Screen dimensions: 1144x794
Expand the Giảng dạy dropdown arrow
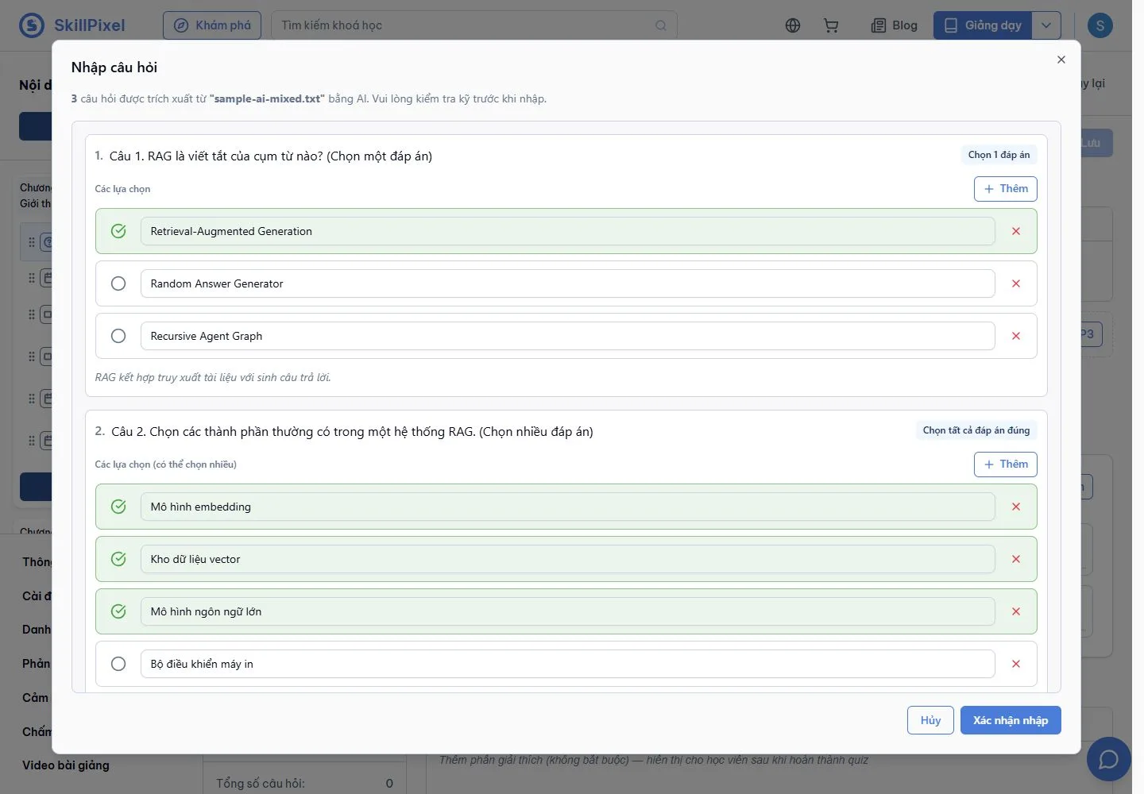(1046, 25)
